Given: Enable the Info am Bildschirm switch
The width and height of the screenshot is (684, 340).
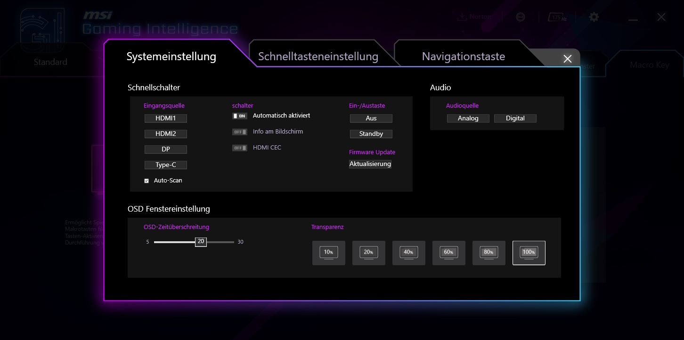Looking at the screenshot, I should pos(240,132).
